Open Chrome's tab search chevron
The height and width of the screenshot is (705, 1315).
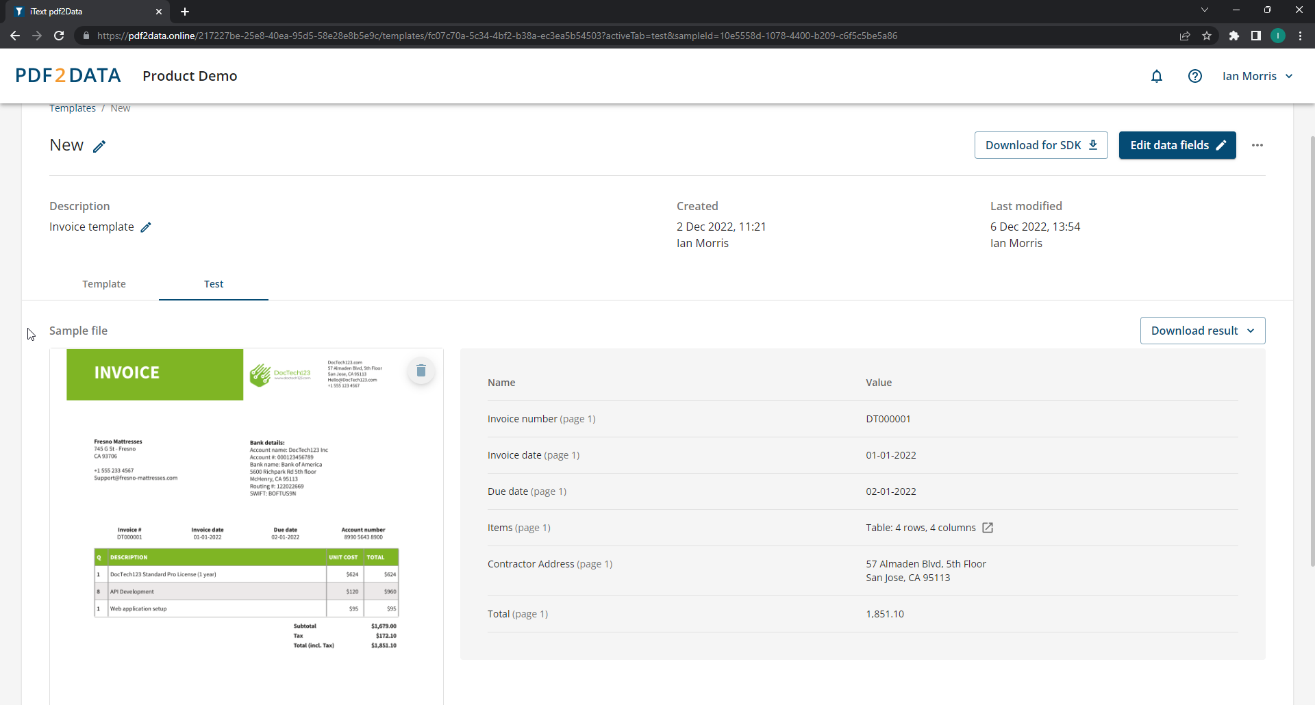pos(1205,10)
